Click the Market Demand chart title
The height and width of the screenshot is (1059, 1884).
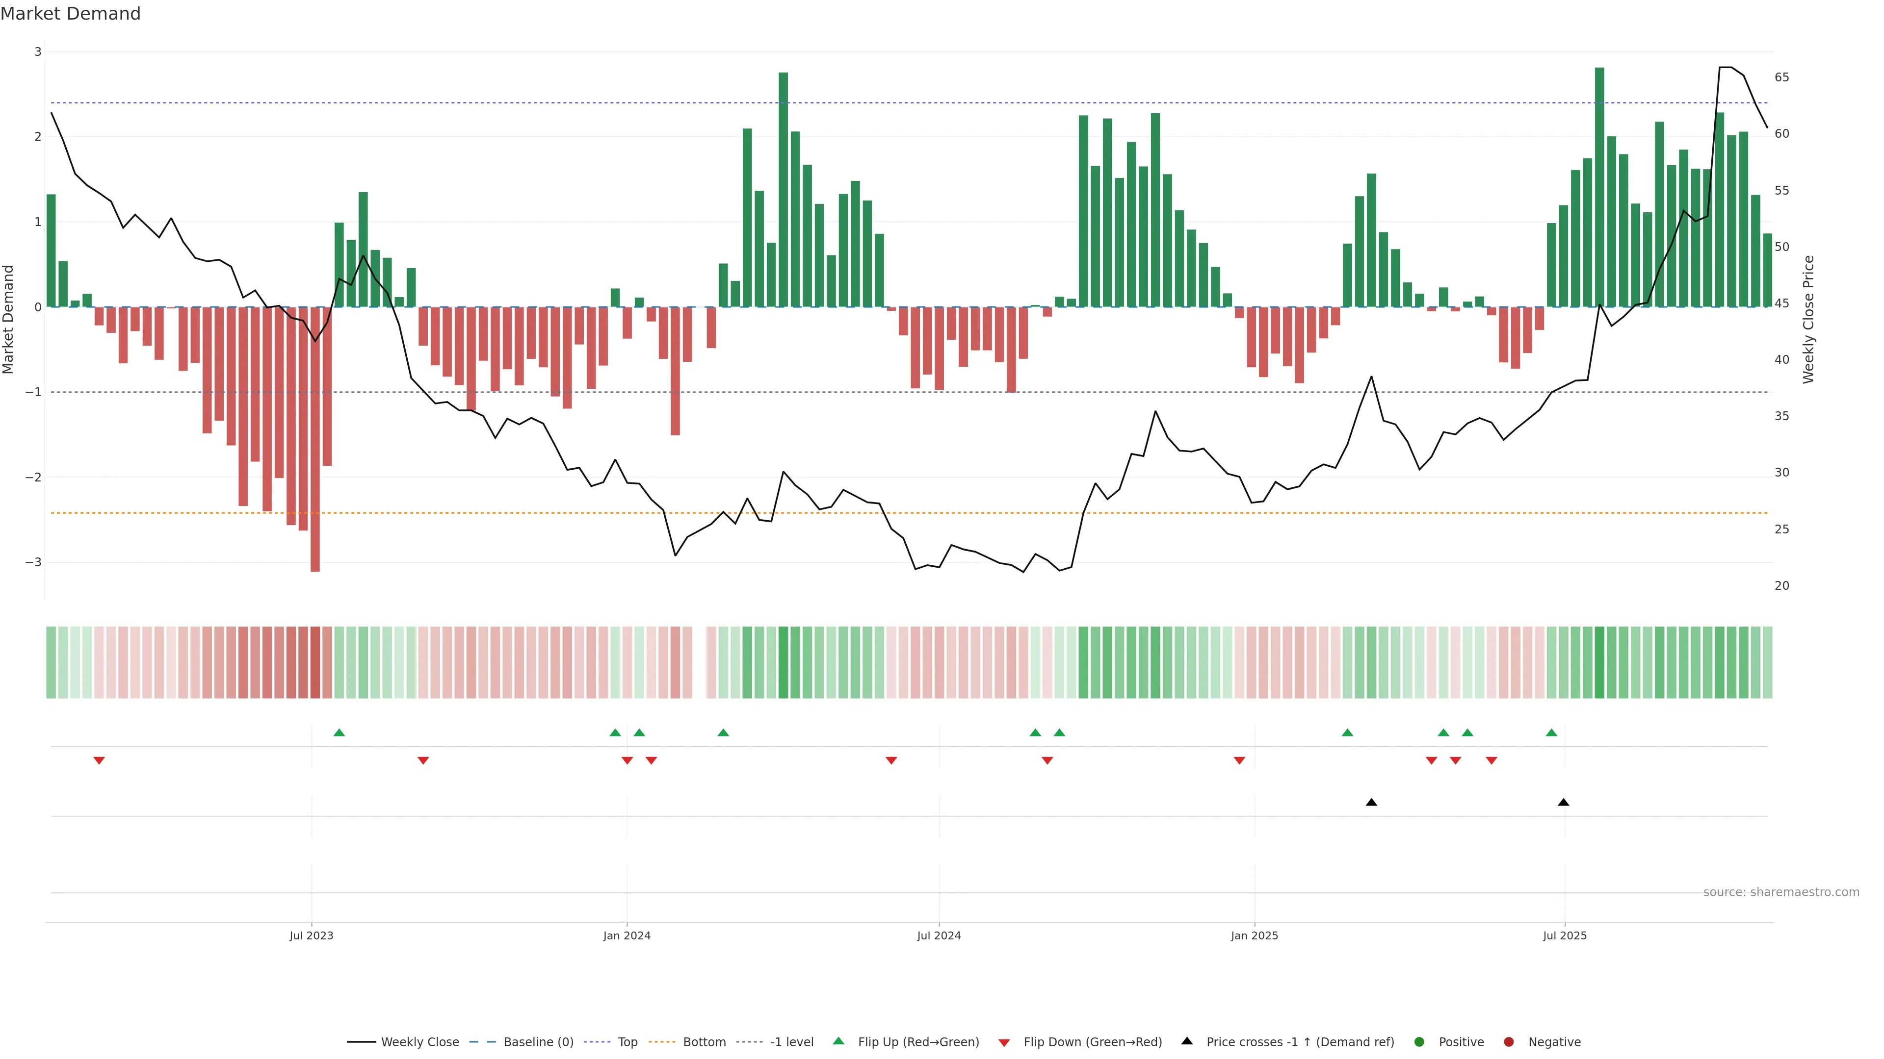point(70,14)
